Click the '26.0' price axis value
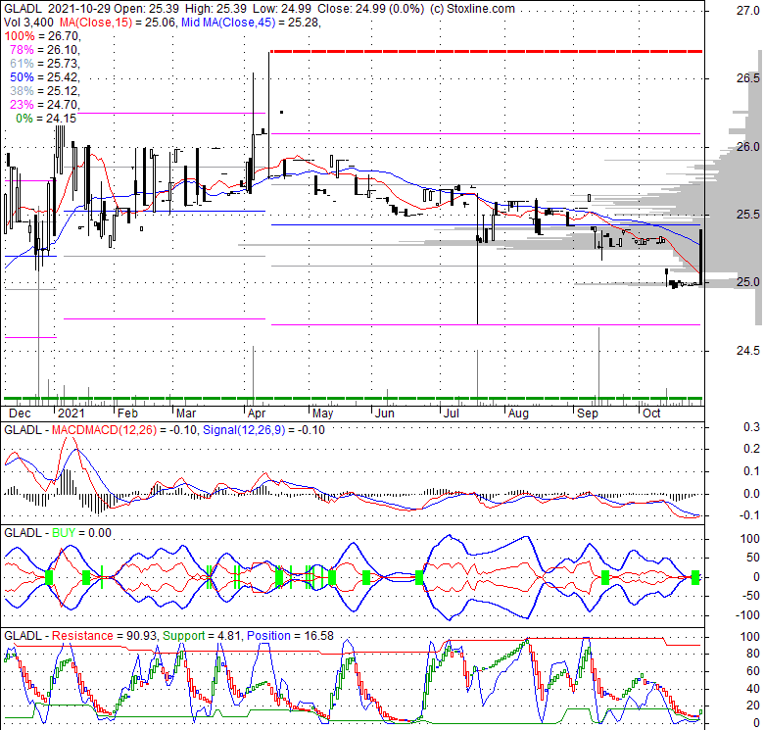Screen dimensions: 764x730 (747, 146)
